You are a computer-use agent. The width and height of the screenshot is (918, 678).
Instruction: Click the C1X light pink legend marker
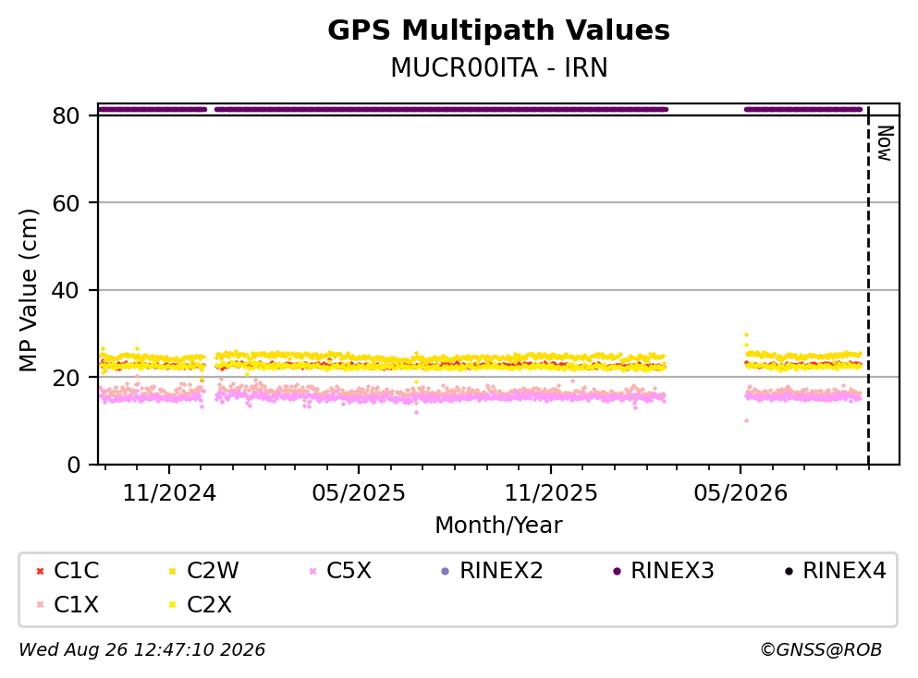[x=40, y=605]
